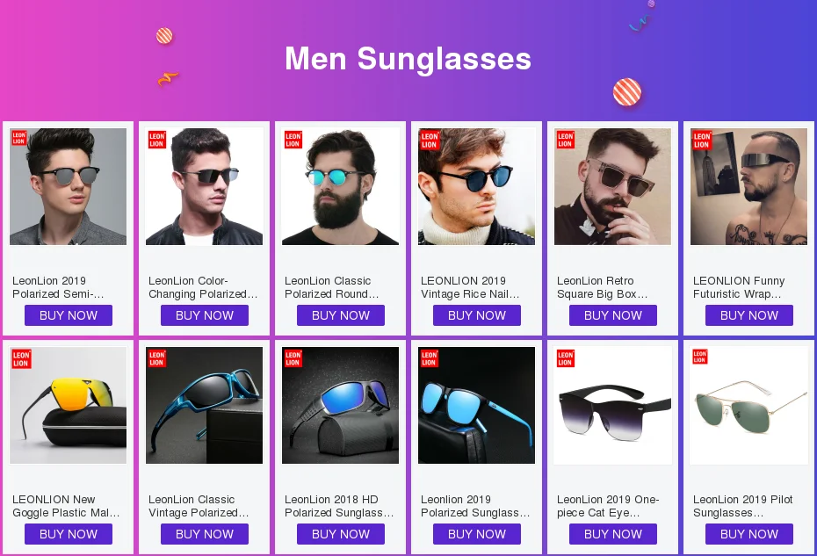Open the Leonlion 2019 Polarized Sunglasses title

475,506
